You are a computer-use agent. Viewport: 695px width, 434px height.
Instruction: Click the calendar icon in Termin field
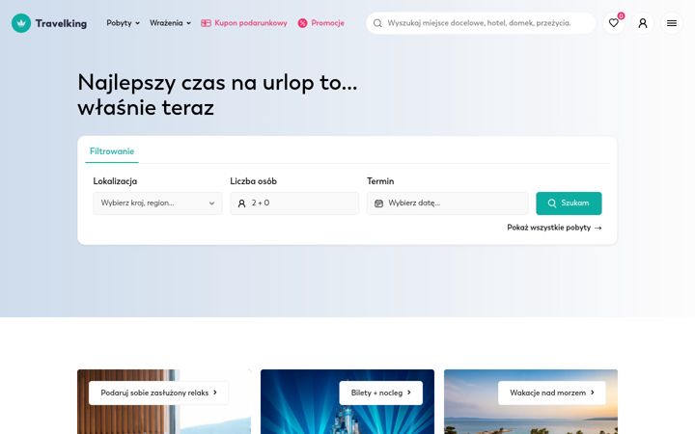[x=379, y=203]
